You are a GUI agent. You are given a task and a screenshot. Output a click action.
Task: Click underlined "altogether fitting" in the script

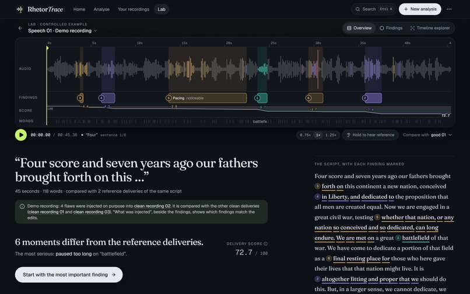click(x=344, y=279)
